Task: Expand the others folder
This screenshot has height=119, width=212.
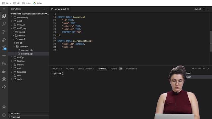Action: pyautogui.click(x=29, y=65)
